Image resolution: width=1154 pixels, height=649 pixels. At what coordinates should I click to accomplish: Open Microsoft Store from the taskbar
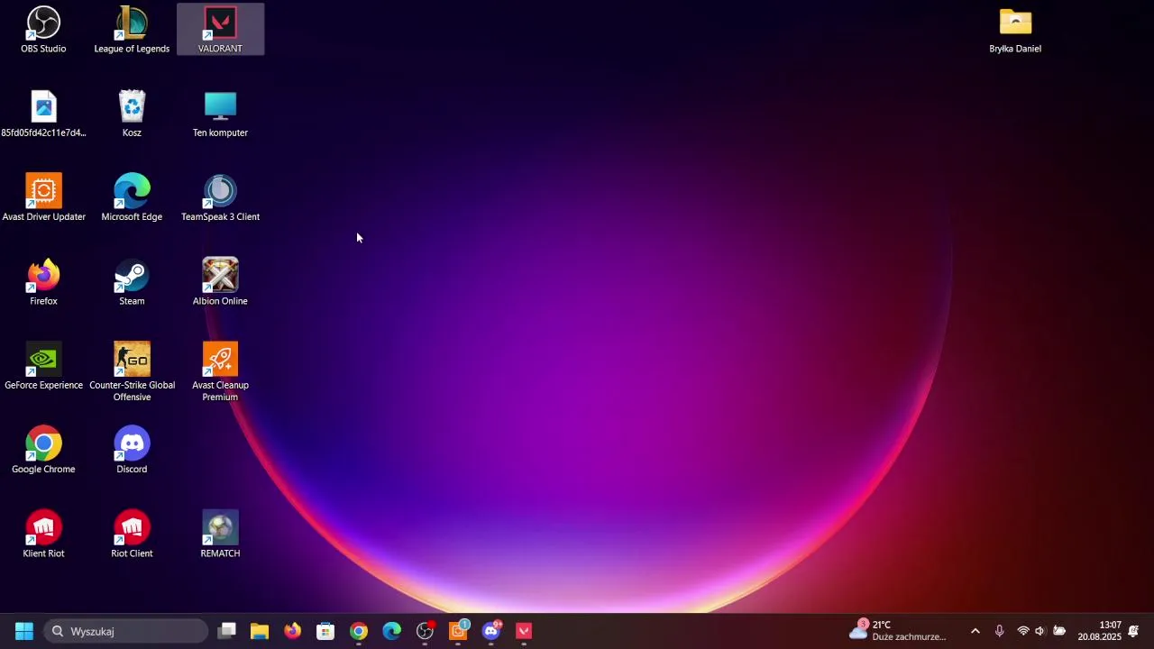click(x=325, y=631)
